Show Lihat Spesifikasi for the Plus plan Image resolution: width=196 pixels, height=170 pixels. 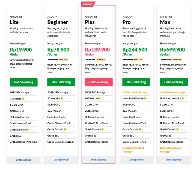click(99, 160)
